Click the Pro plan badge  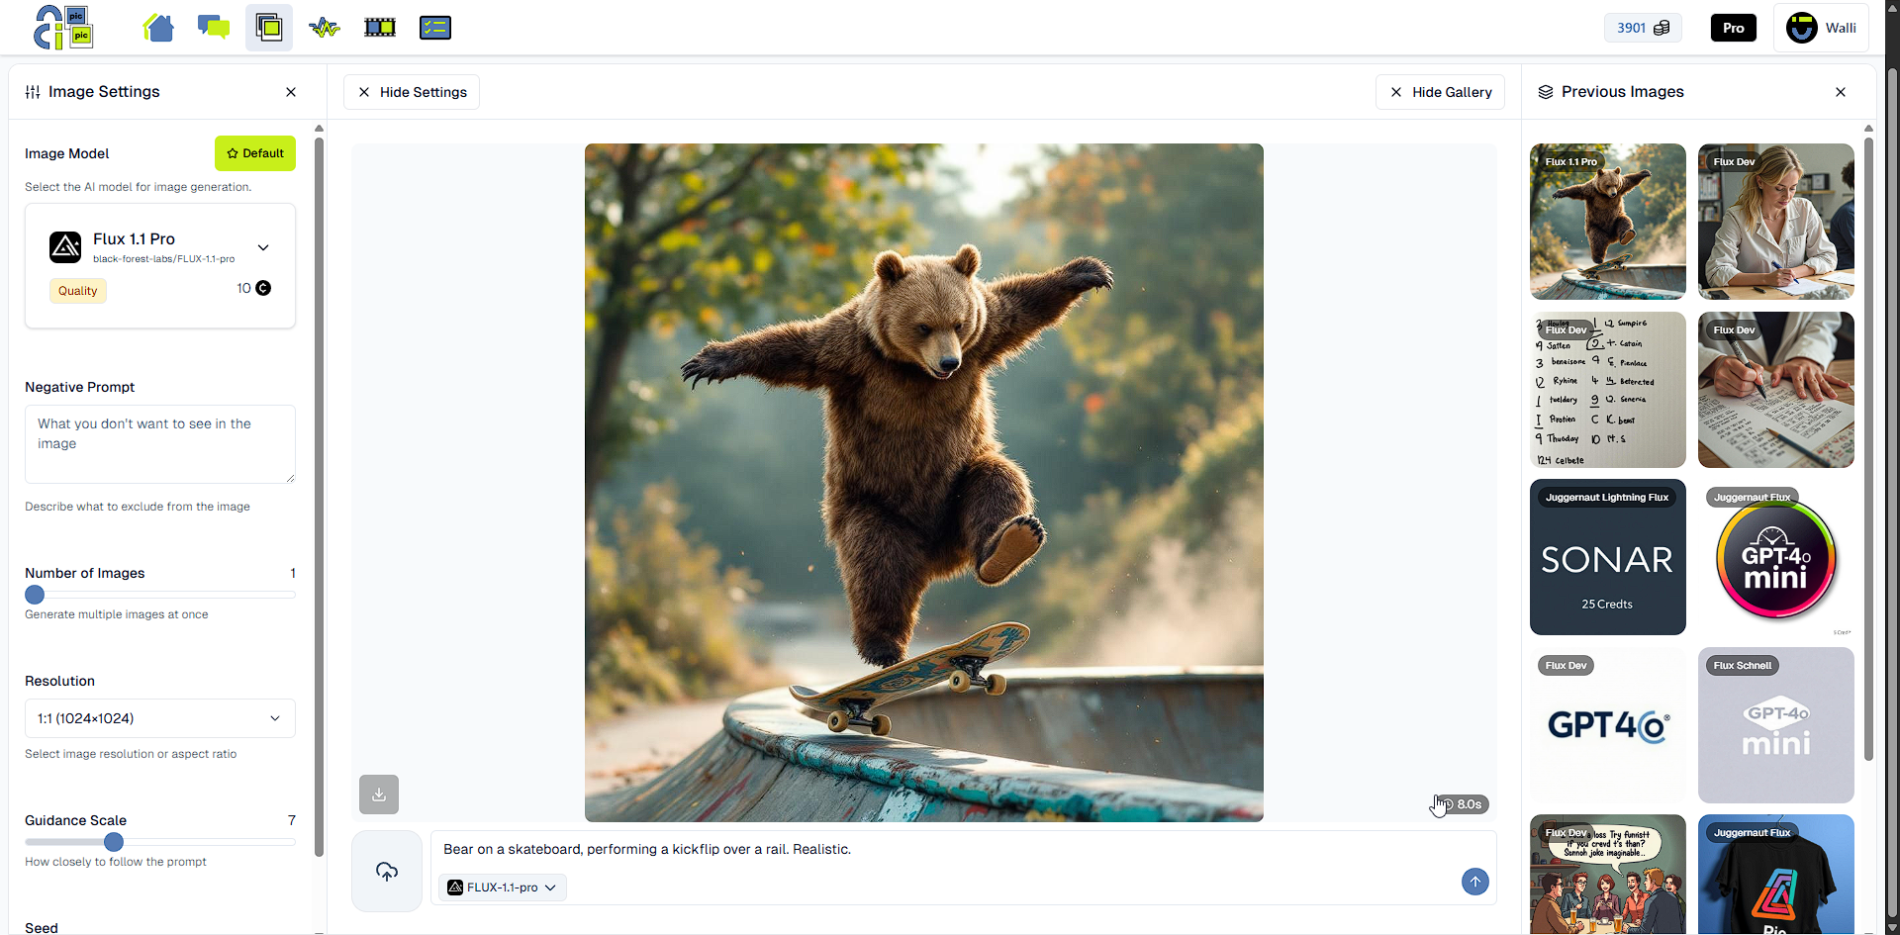tap(1734, 28)
